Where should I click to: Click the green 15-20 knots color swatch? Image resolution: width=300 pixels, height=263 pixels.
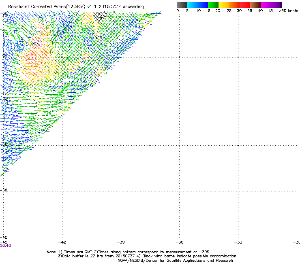[x=213, y=5]
